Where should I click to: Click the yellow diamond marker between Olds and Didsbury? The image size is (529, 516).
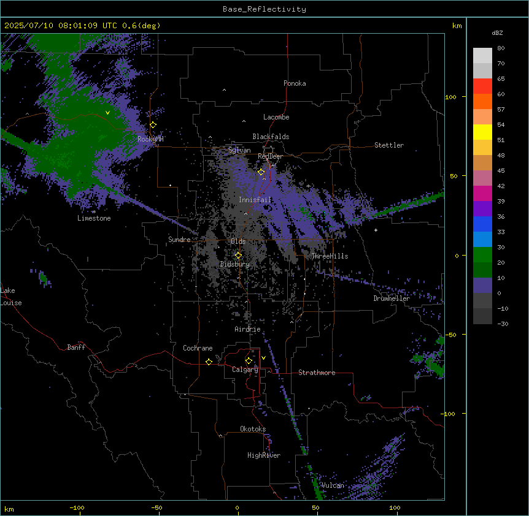coord(238,256)
